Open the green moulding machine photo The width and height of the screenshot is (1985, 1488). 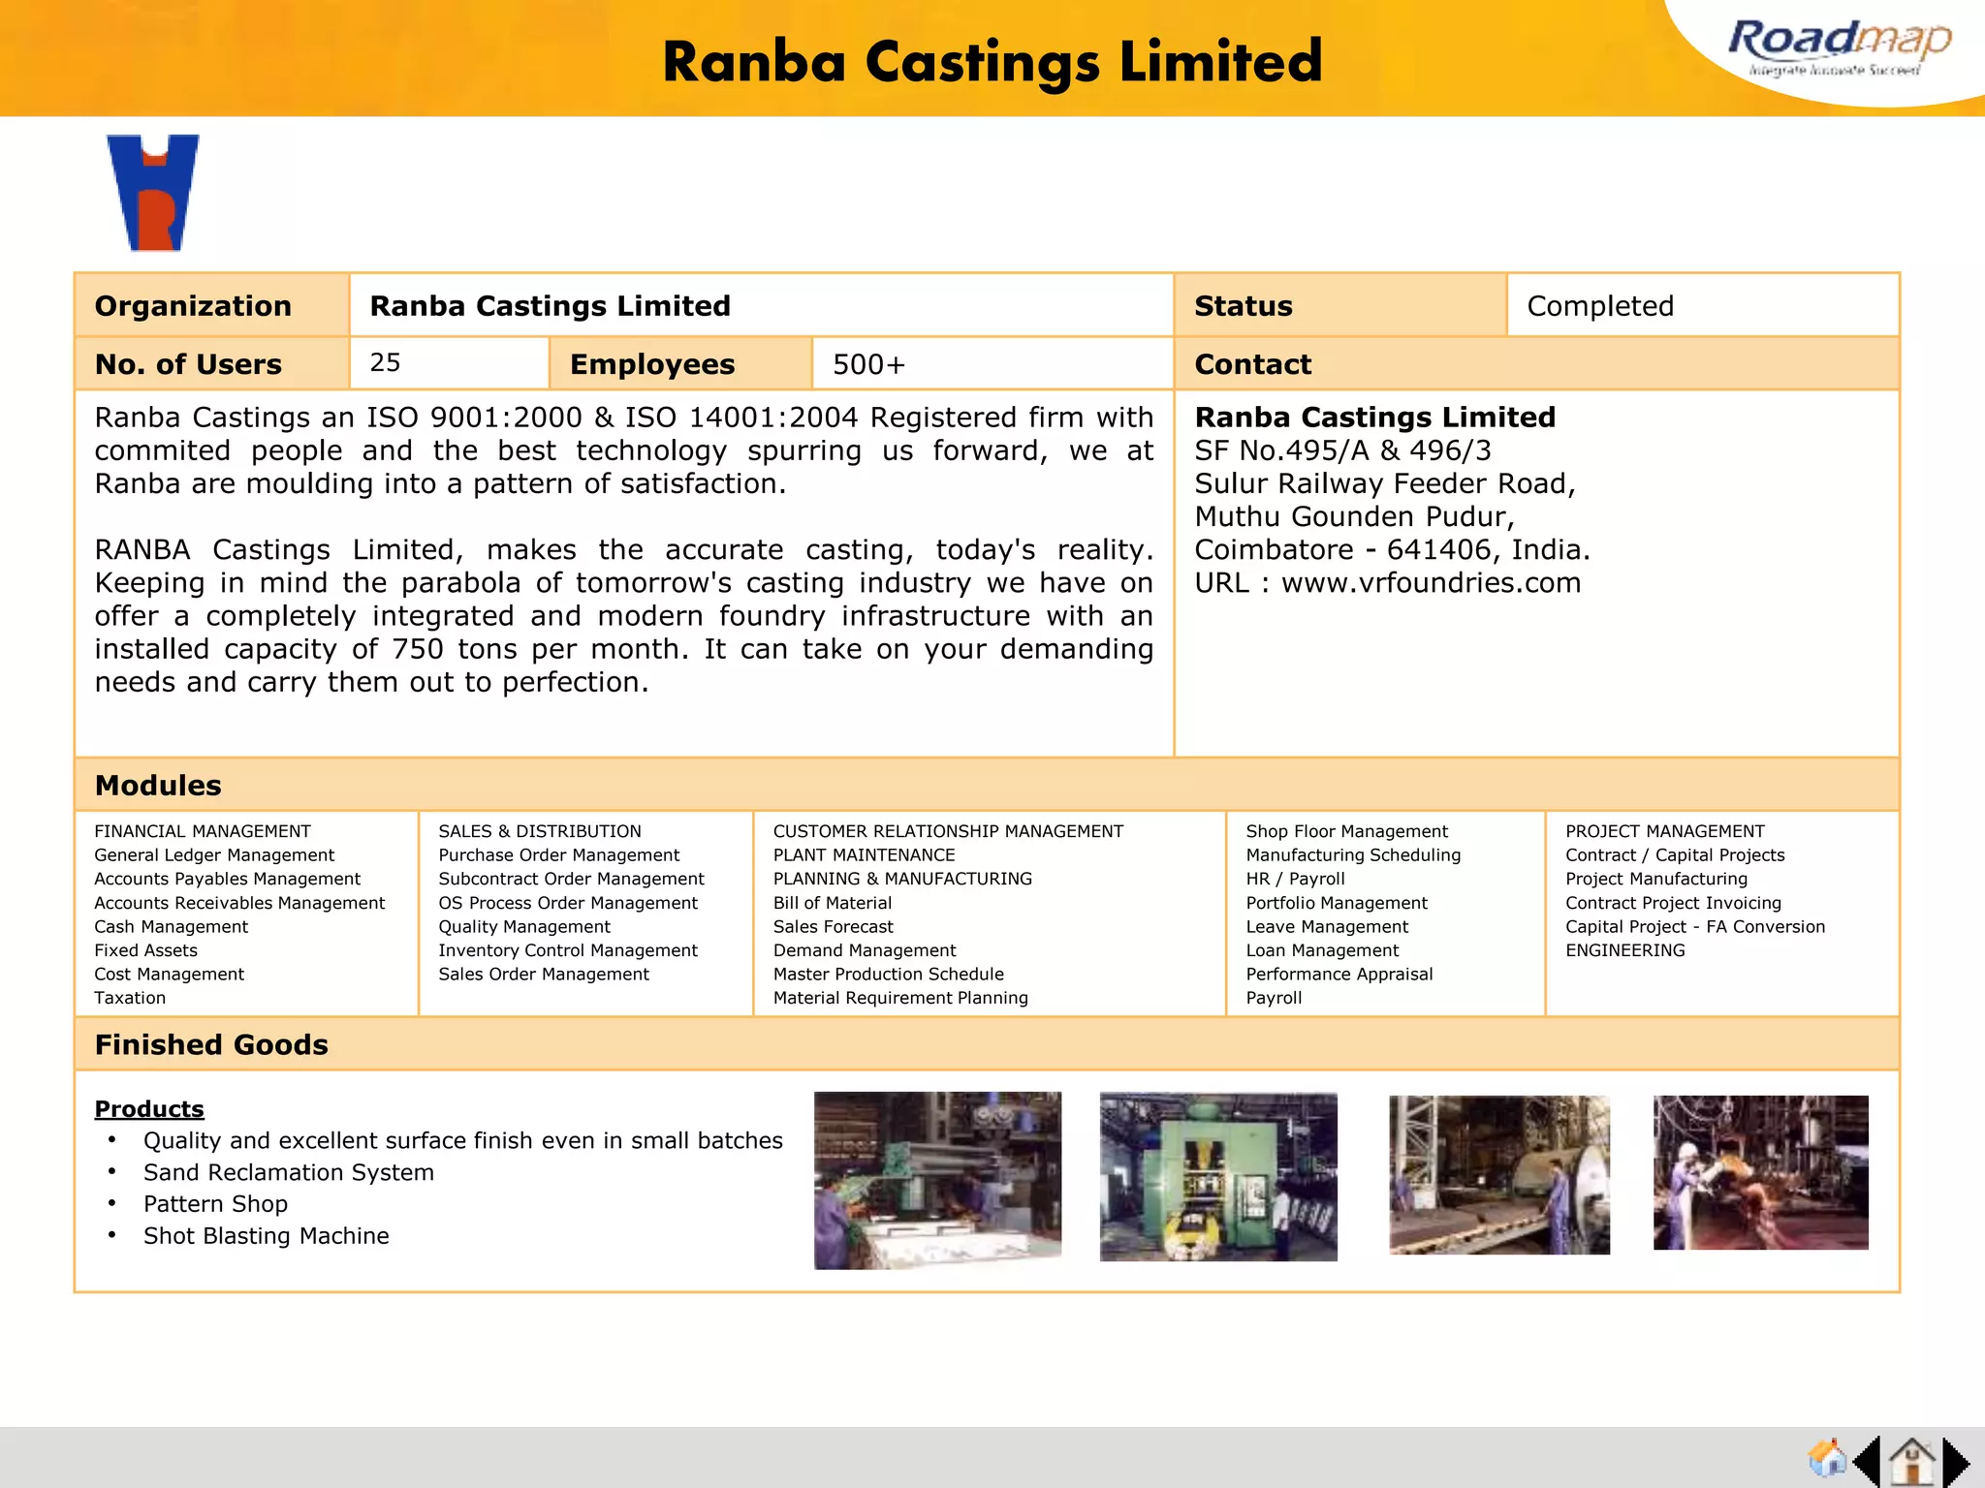pos(1218,1177)
